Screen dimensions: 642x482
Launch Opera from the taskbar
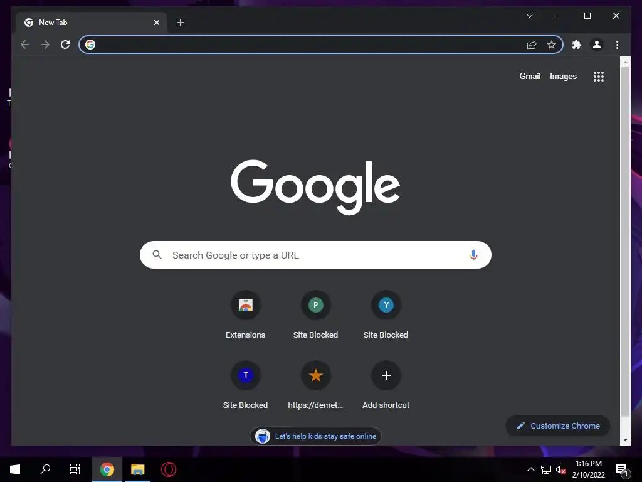coord(168,469)
